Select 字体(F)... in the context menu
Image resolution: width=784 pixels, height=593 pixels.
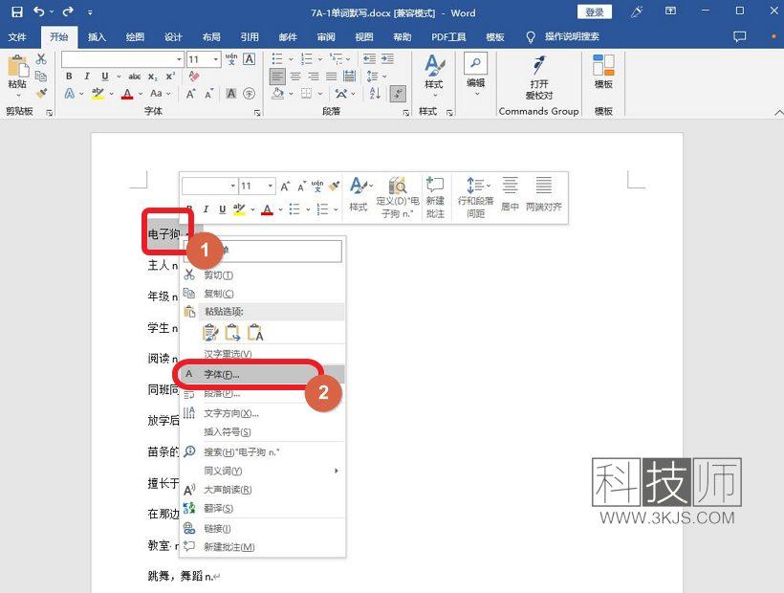[x=263, y=374]
